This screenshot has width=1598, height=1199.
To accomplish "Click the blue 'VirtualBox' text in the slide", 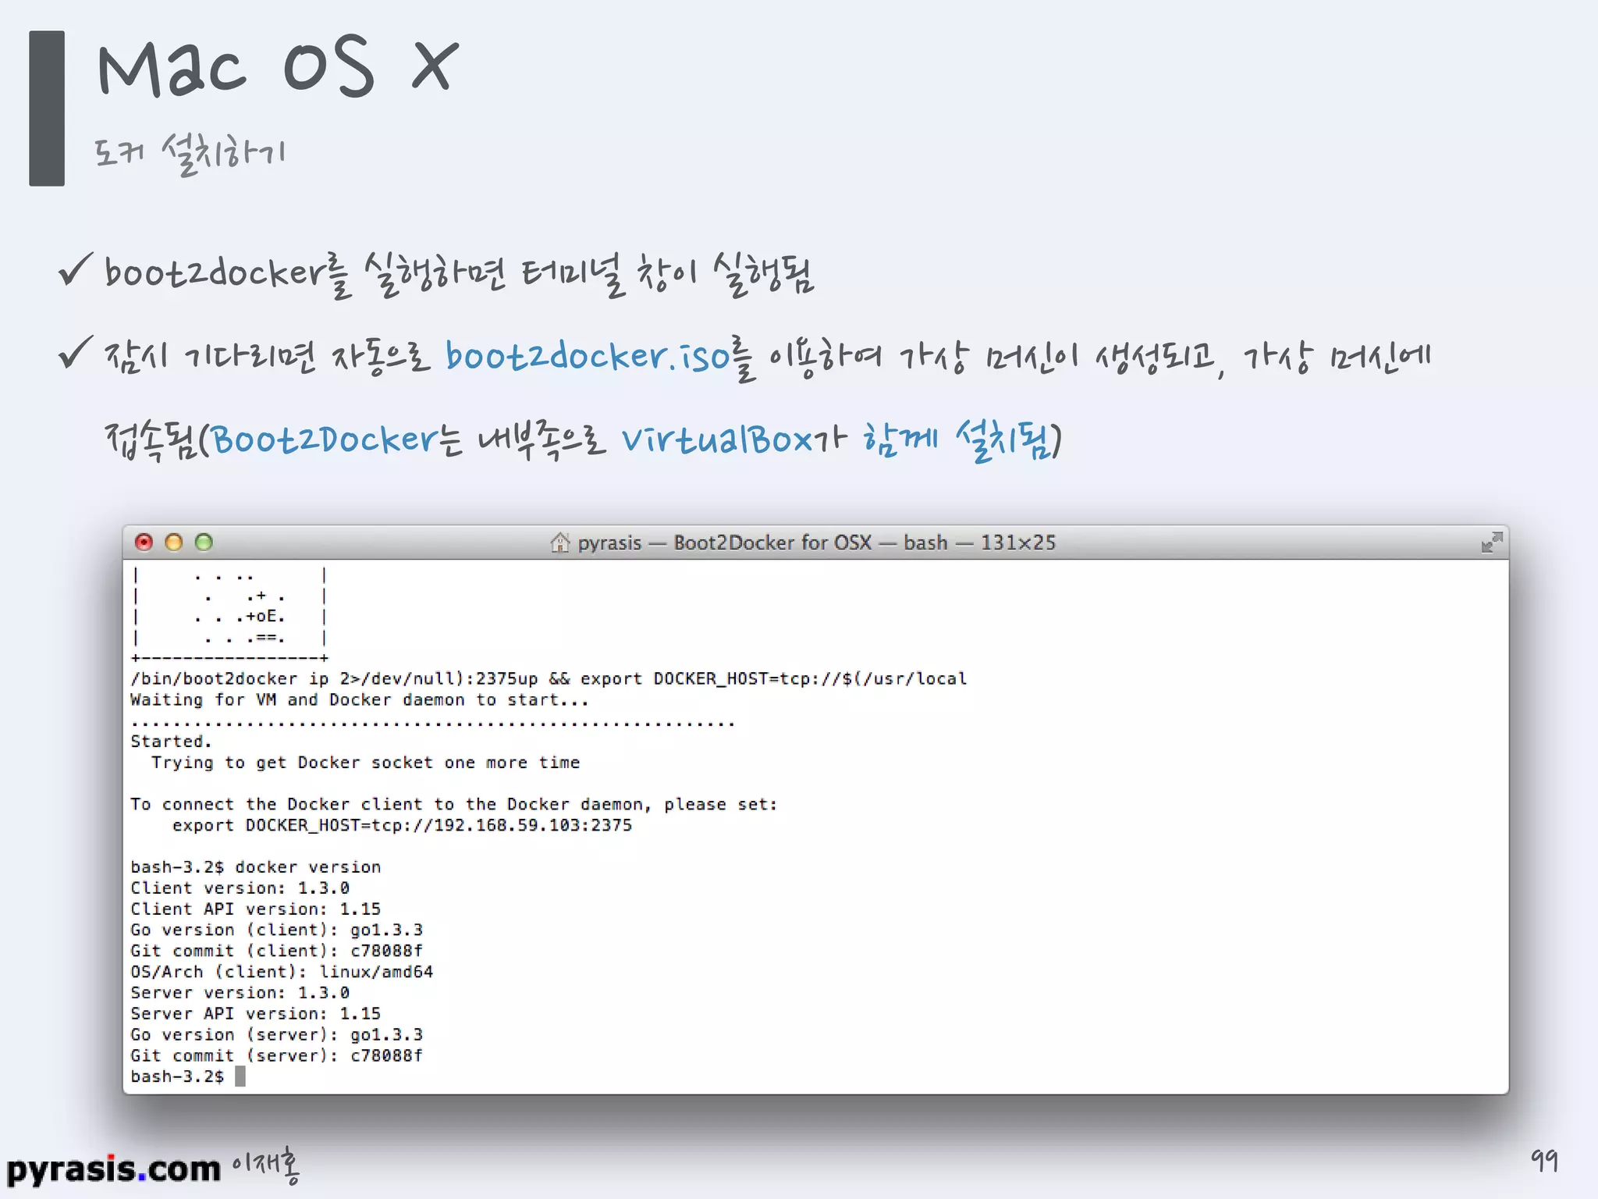I will 718,439.
